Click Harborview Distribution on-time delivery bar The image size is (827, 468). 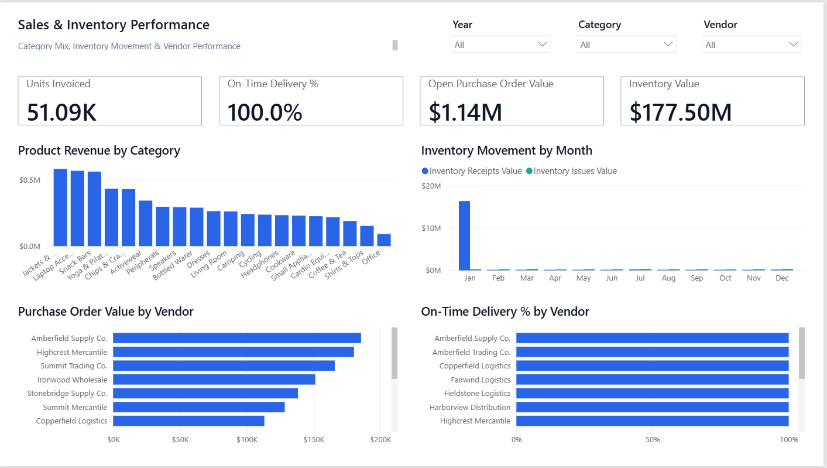(x=653, y=407)
